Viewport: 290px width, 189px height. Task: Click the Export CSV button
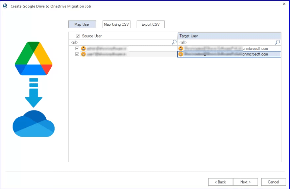pyautogui.click(x=151, y=24)
